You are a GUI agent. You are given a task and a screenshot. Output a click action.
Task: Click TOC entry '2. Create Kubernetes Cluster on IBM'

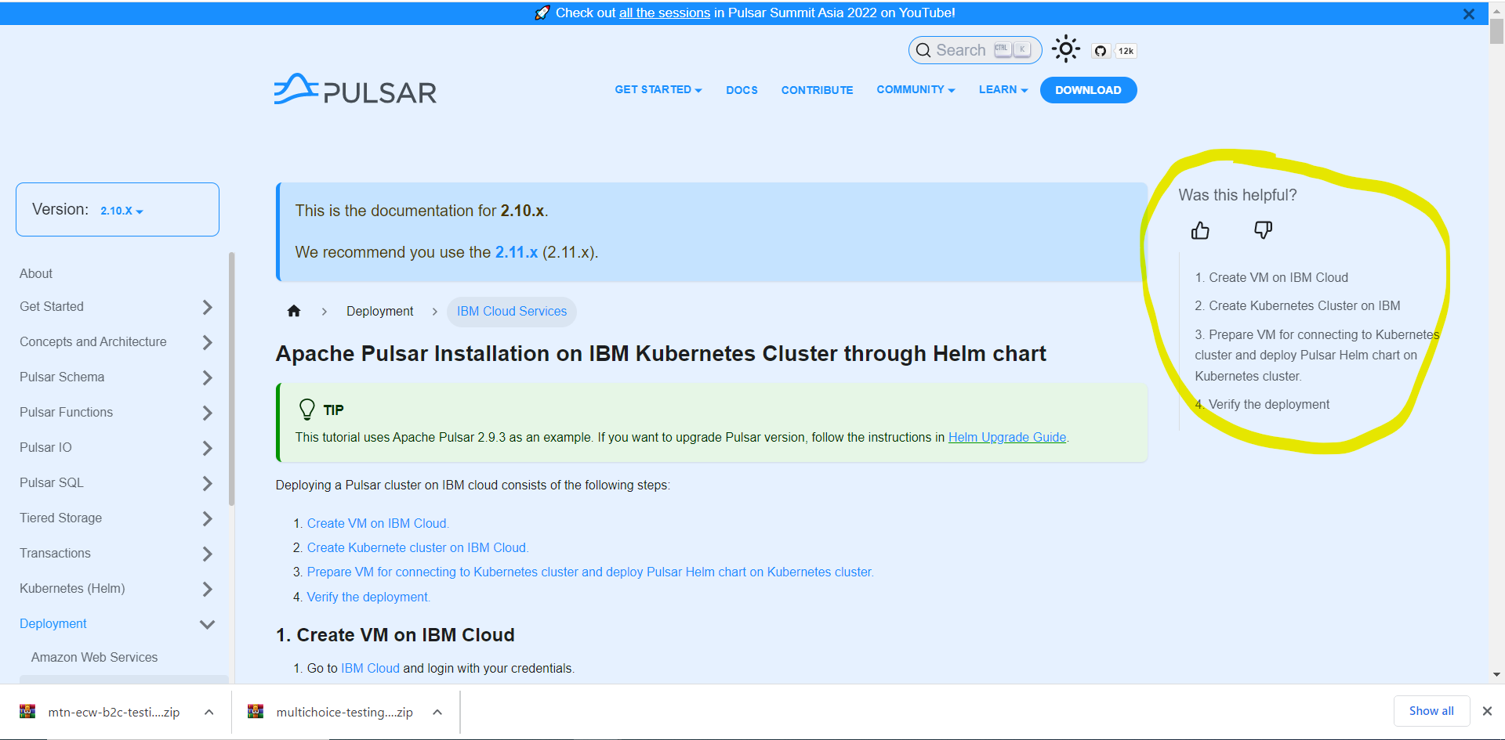1297,305
